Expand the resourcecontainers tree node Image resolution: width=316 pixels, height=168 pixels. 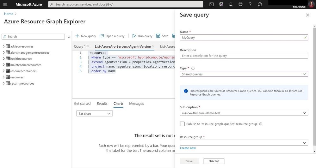click(x=3, y=71)
